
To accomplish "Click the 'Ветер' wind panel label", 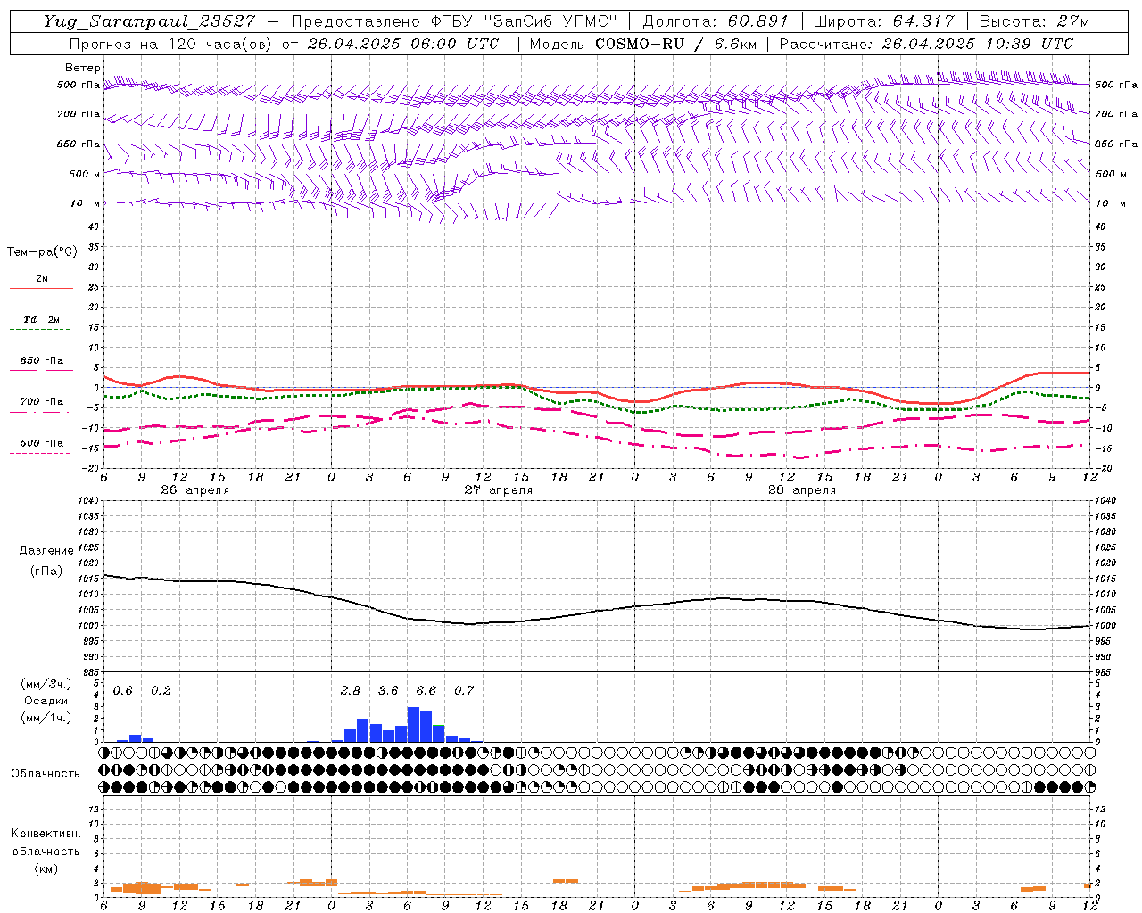I will coord(82,68).
